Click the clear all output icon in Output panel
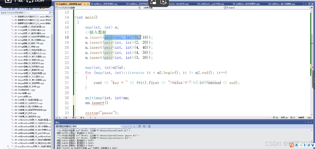The image size is (315, 149). click(140, 126)
